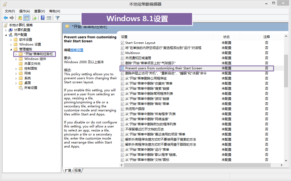This screenshot has height=181, width=291.
Task: Select the 所有设置 tree item label
Action: click(31, 88)
